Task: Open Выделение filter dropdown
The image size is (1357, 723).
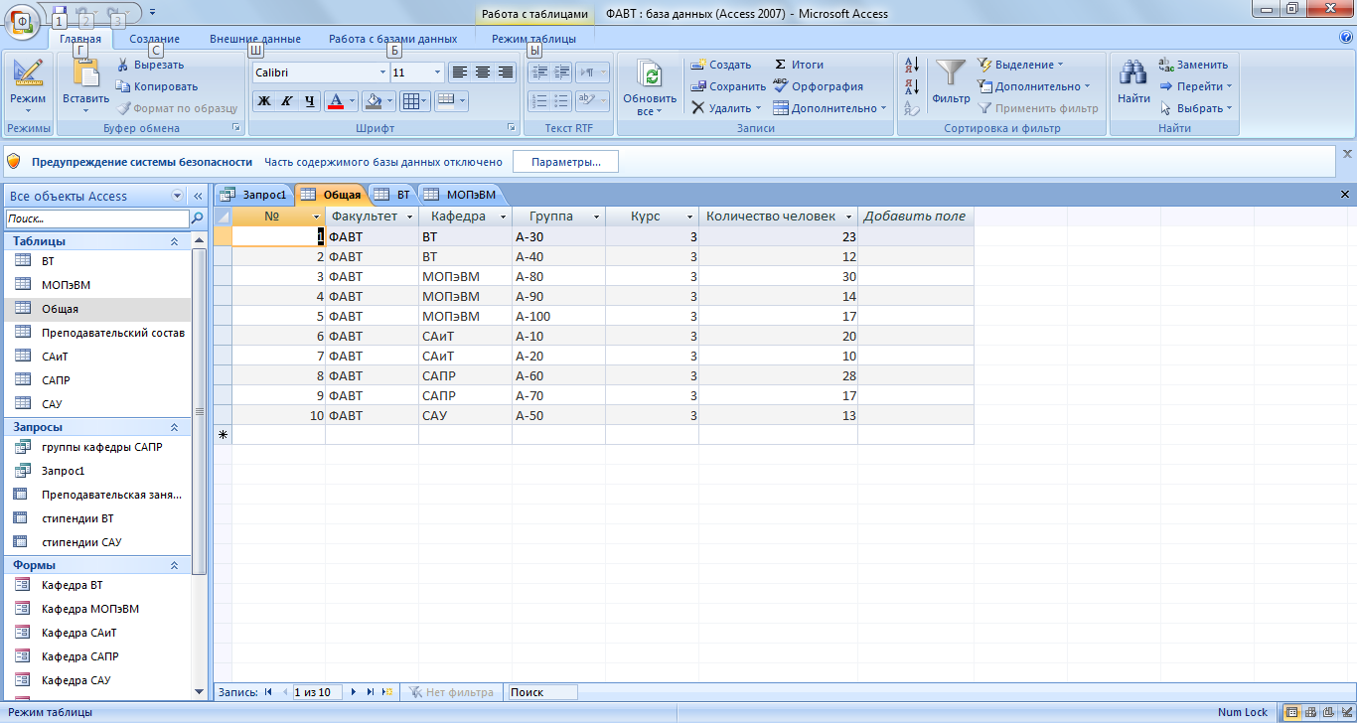Action: pyautogui.click(x=1020, y=65)
